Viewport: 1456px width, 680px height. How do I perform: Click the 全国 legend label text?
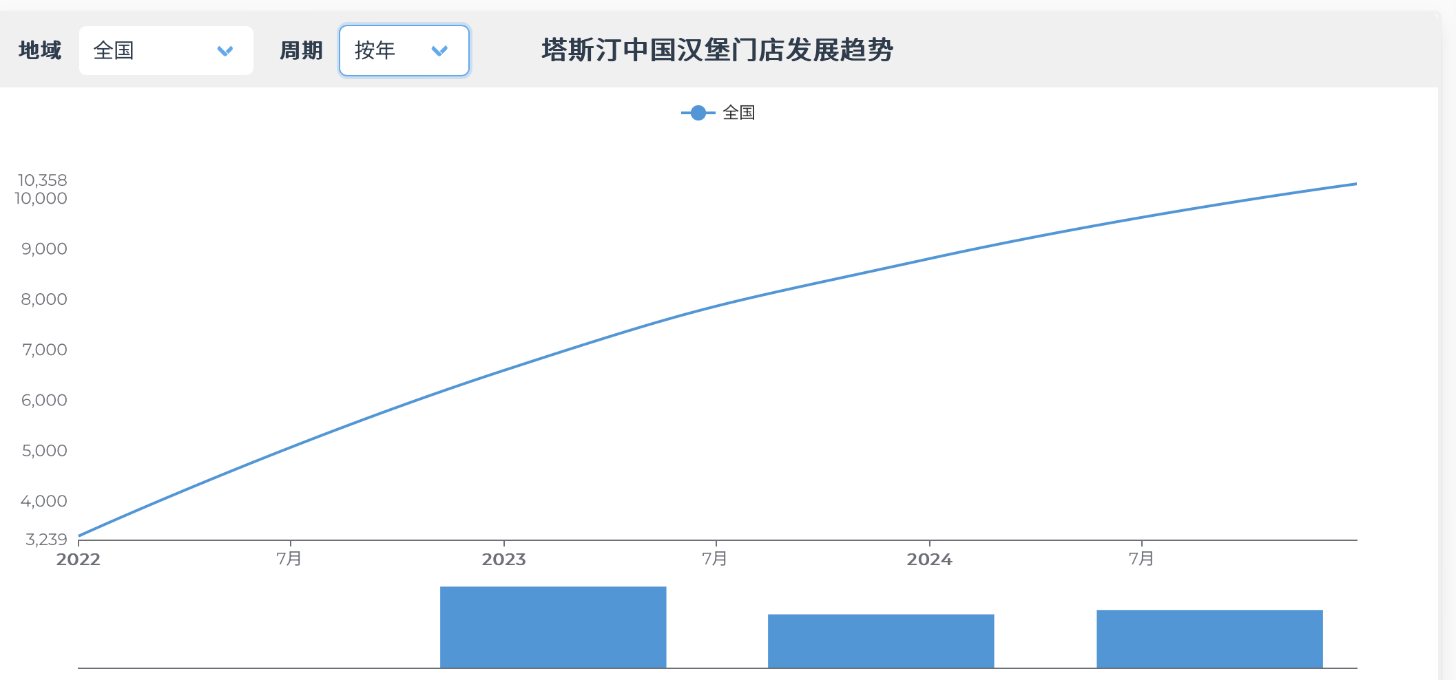coord(739,112)
